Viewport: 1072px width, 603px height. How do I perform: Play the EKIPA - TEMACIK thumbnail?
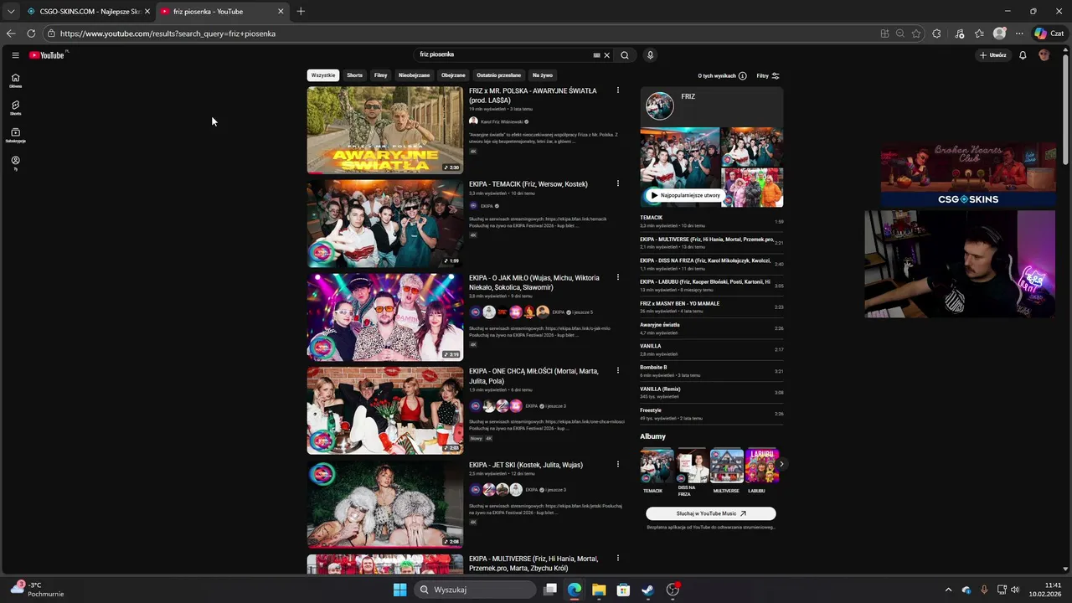click(385, 224)
